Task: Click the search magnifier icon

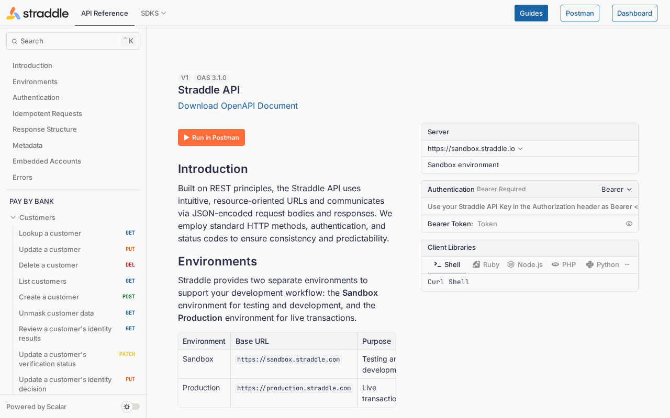Action: pyautogui.click(x=15, y=41)
